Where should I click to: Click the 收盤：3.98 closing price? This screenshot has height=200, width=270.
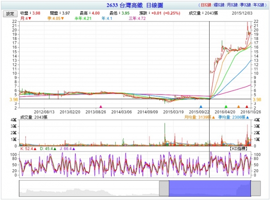(x=30, y=13)
